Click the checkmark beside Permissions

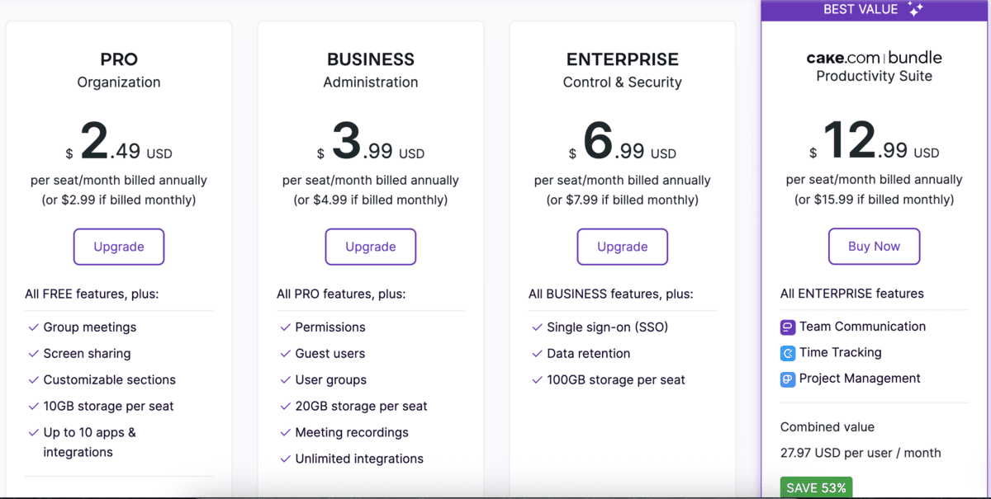coord(284,327)
